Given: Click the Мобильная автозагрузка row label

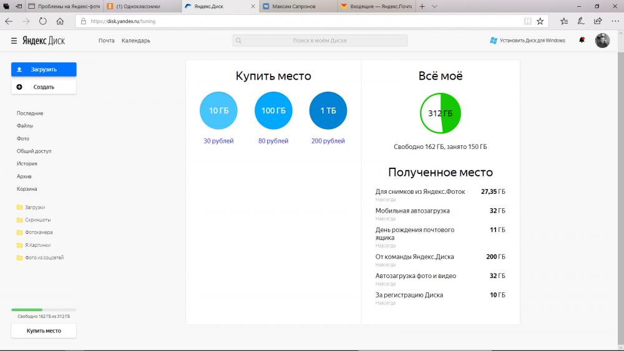Looking at the screenshot, I should pos(412,211).
